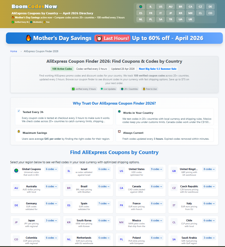Open United States 9 codes link
The width and height of the screenshot is (225, 247).
point(156,169)
